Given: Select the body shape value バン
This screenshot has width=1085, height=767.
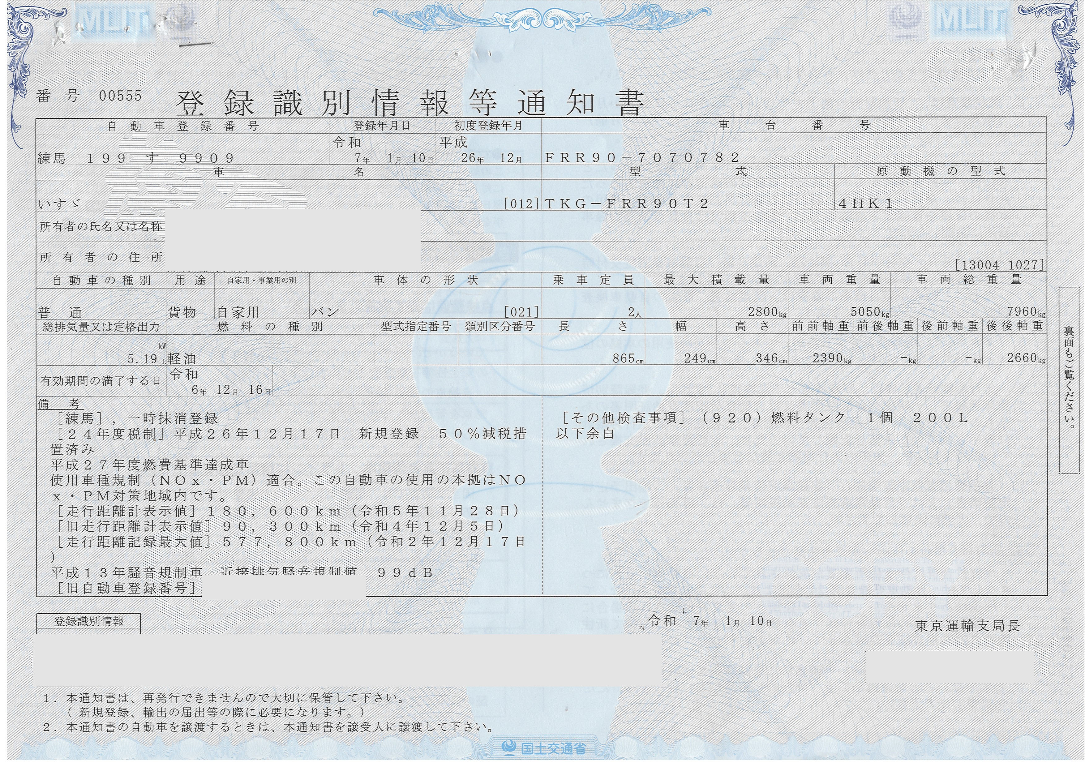Looking at the screenshot, I should 325,312.
